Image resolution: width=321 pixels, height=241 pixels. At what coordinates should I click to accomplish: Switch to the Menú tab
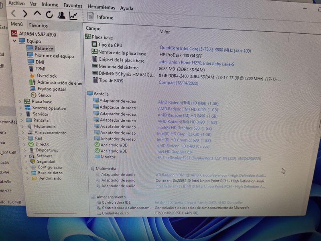16,24
